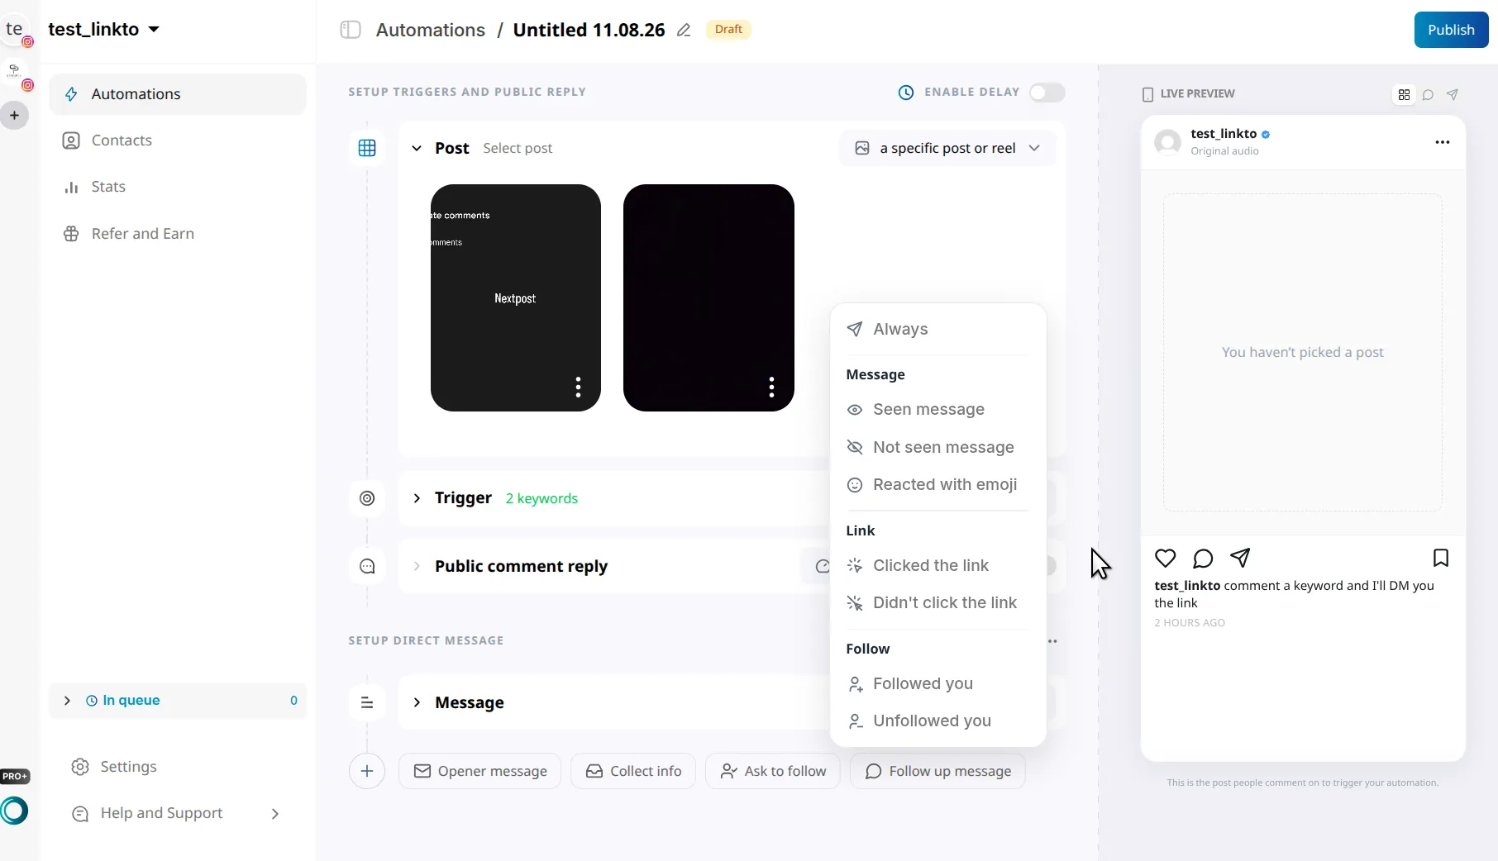The image size is (1498, 861).
Task: Choose Reacted with emoji condition
Action: (x=937, y=484)
